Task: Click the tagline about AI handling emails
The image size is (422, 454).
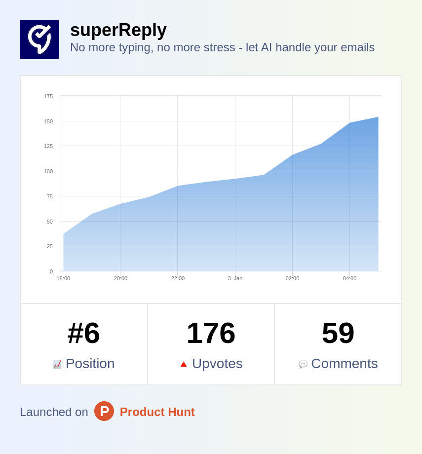Action: pos(222,47)
